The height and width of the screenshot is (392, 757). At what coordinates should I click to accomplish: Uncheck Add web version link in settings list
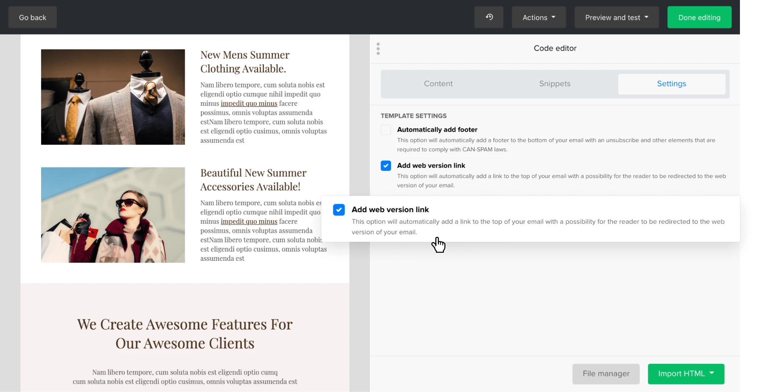point(386,166)
